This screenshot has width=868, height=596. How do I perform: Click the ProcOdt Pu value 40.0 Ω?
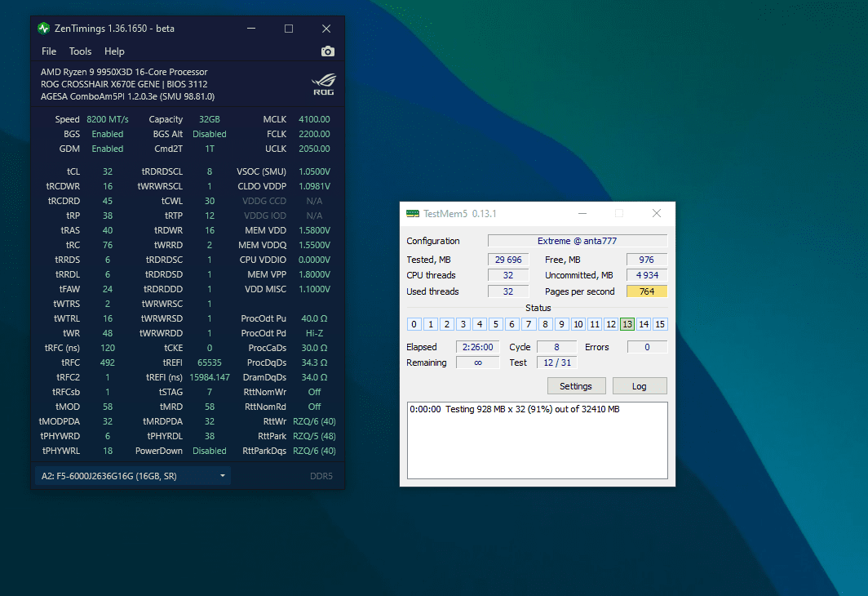click(x=314, y=318)
